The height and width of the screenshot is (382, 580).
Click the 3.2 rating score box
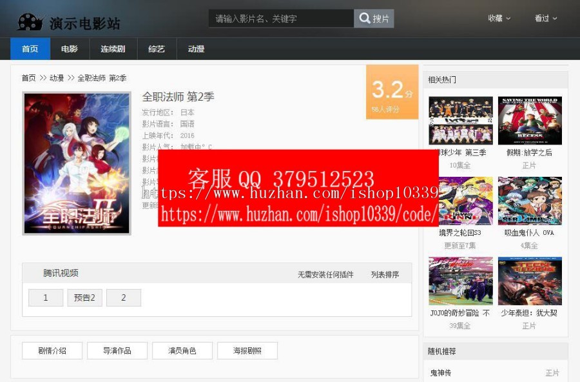392,92
